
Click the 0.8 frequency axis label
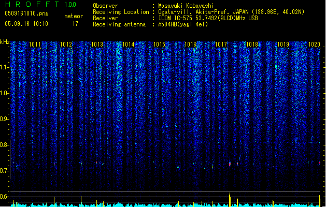pos(4,145)
